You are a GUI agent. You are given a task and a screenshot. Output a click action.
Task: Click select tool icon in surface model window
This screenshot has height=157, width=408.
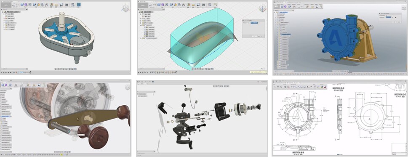(216, 5)
